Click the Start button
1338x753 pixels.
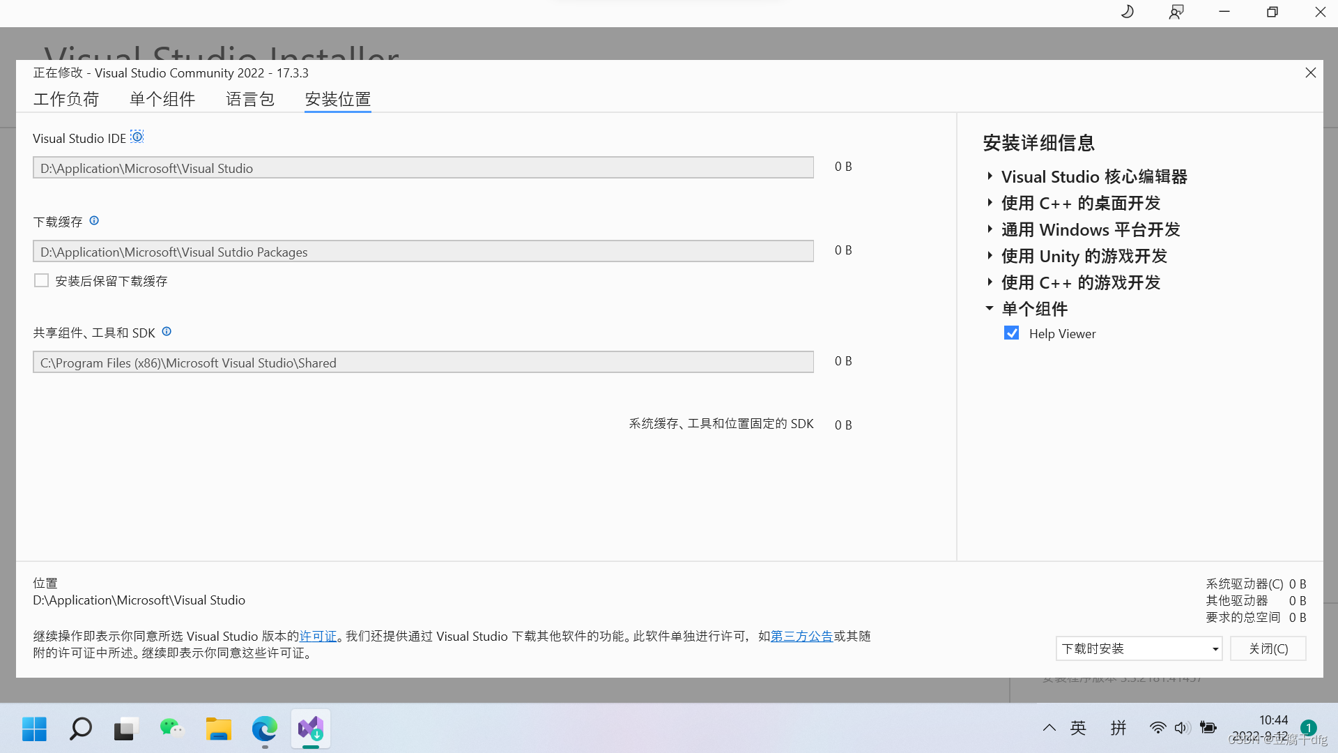tap(33, 729)
